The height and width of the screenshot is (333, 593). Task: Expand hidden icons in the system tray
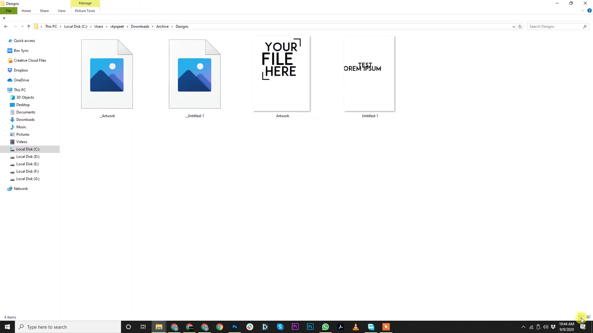click(524, 327)
